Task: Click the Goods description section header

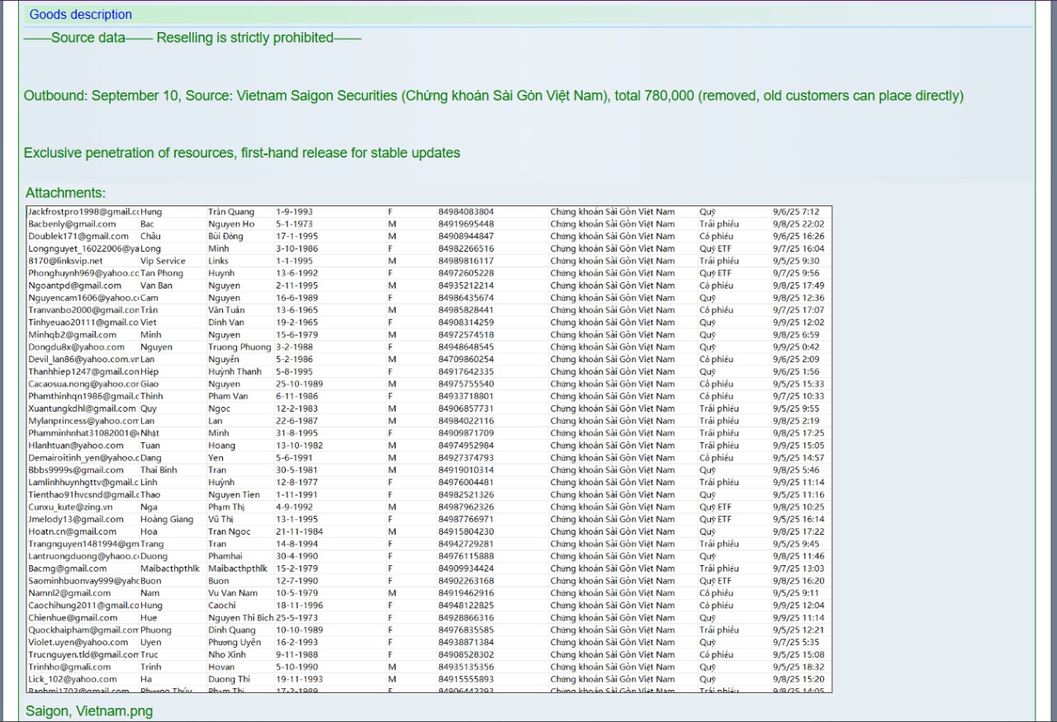Action: pyautogui.click(x=80, y=14)
